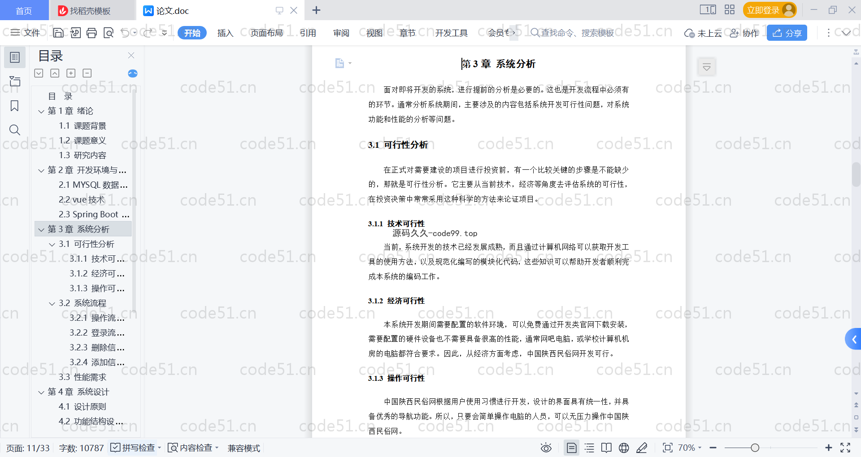Click the zoom slider handle
861x457 pixels.
755,448
